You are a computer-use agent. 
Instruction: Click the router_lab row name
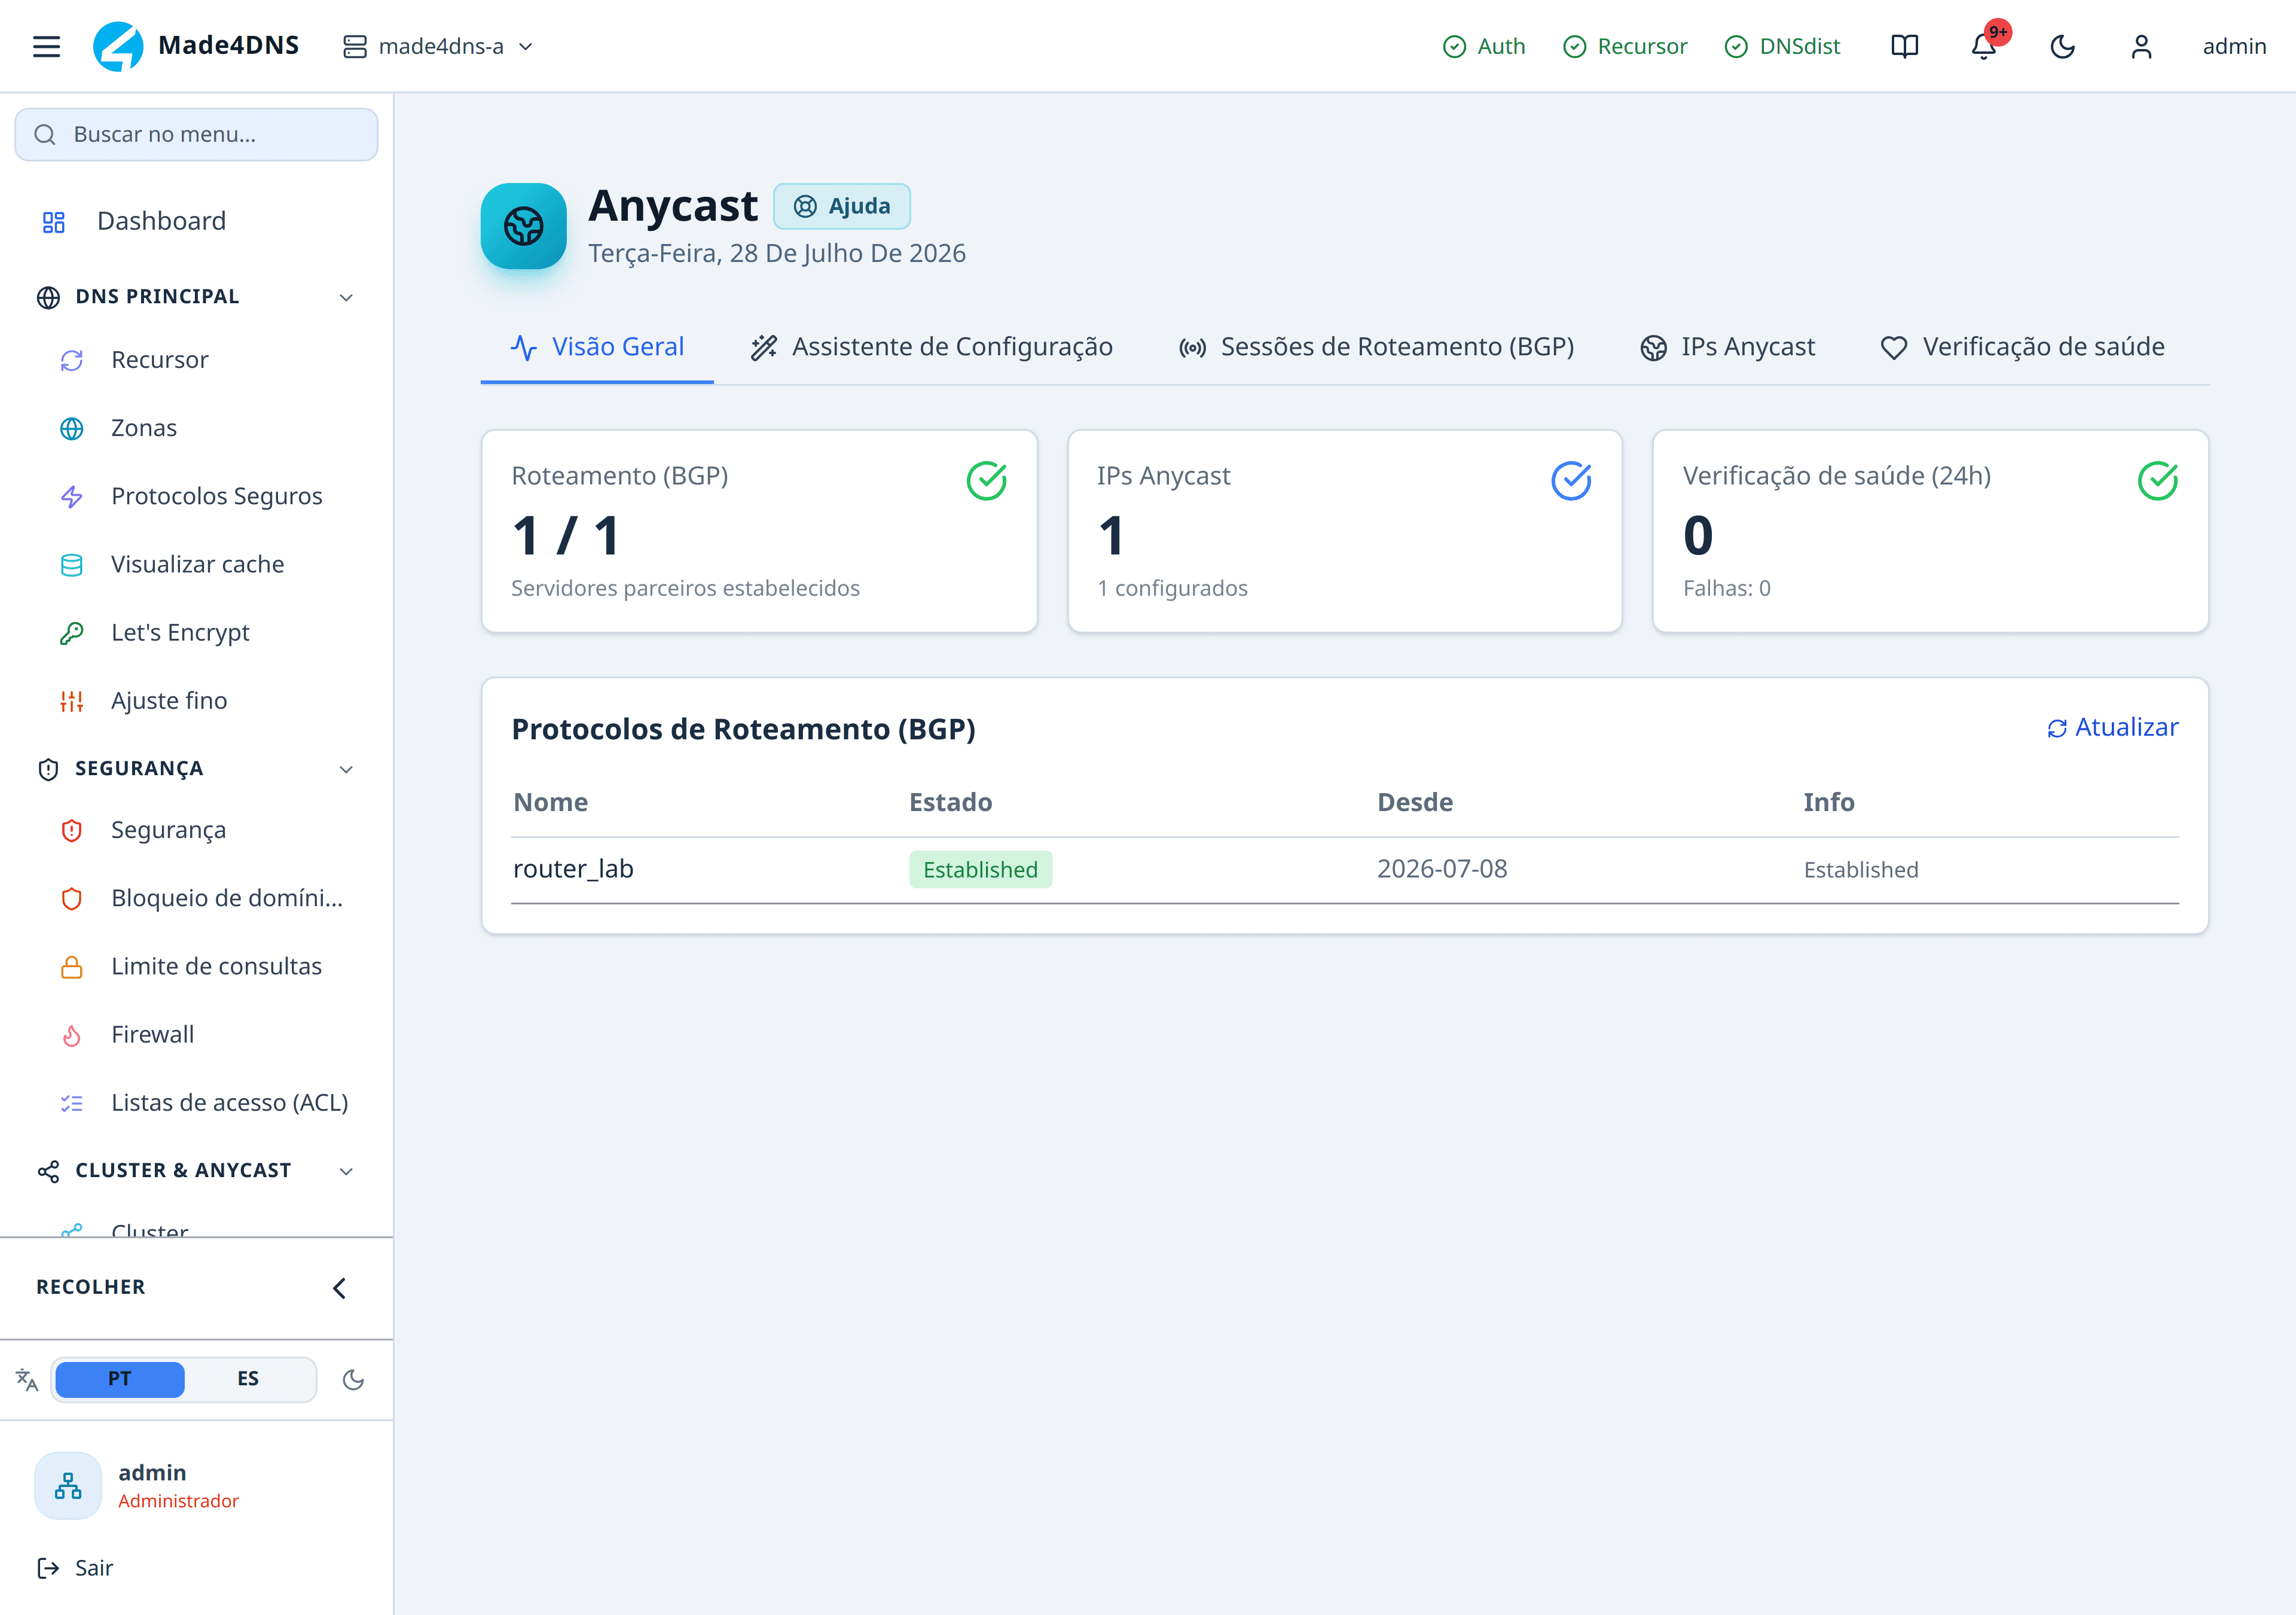point(573,869)
